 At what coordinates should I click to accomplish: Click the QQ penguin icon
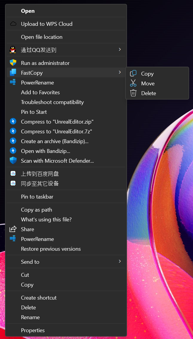[13, 50]
